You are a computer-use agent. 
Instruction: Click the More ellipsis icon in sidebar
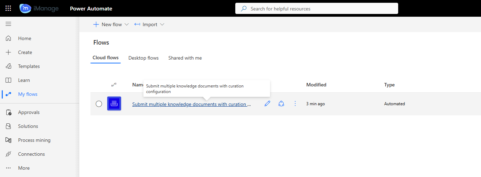(9, 168)
